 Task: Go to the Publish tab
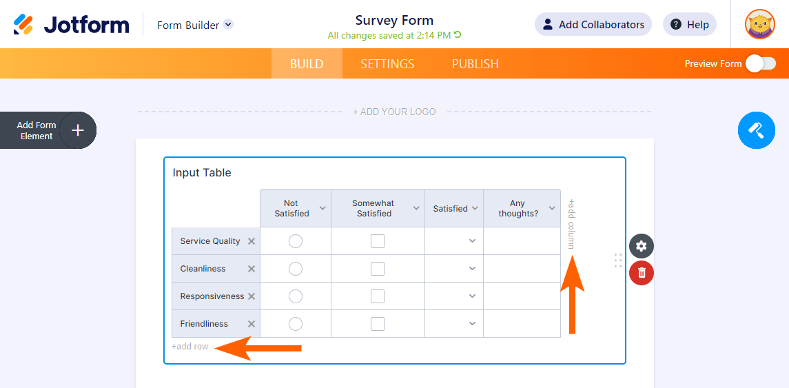click(475, 64)
